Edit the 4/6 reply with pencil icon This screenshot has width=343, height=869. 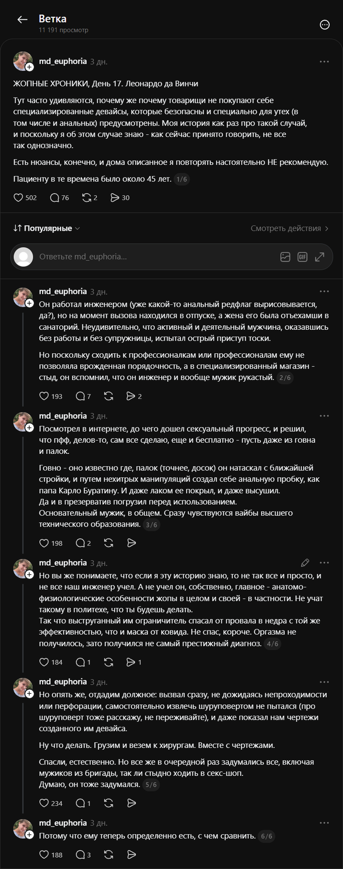click(305, 562)
